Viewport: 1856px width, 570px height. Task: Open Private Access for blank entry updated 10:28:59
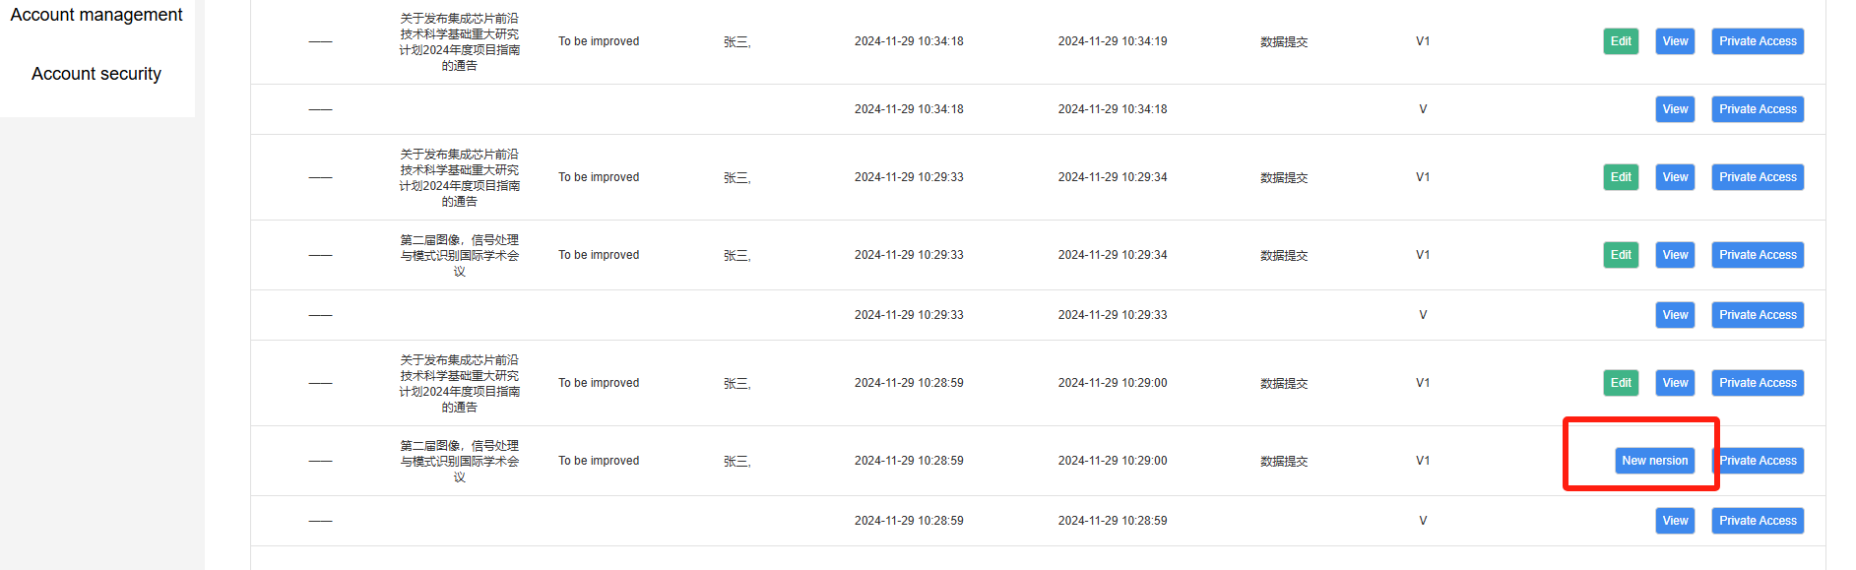coord(1758,521)
